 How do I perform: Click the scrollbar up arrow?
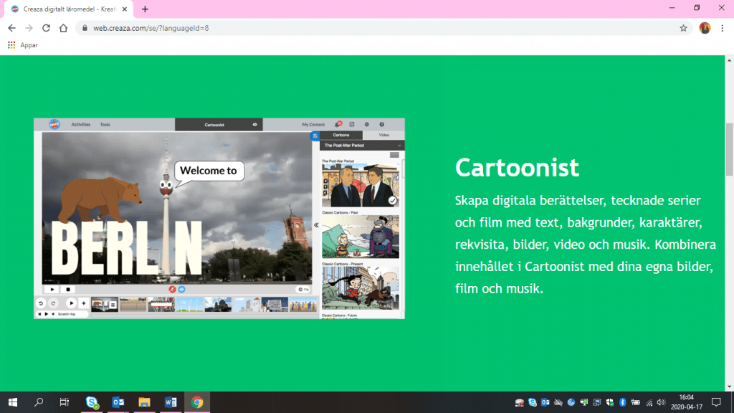(x=729, y=60)
